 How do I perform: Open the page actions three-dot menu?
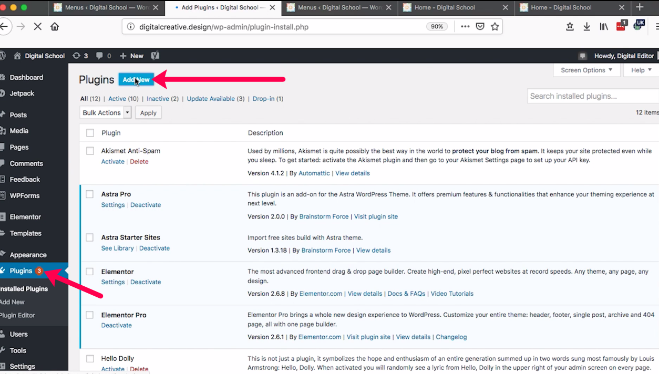click(x=465, y=26)
